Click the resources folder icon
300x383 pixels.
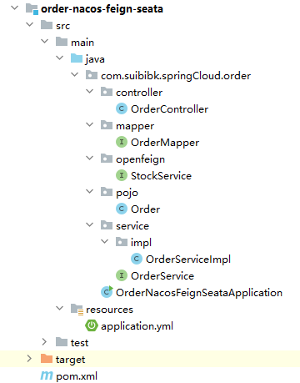point(77,310)
